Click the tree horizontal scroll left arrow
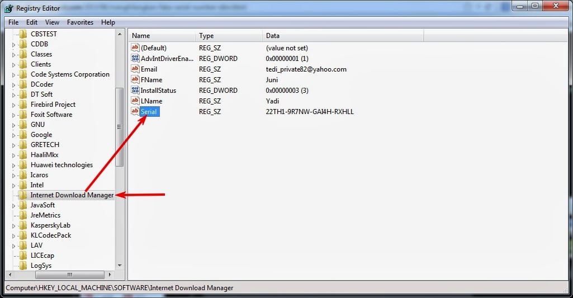Image resolution: width=573 pixels, height=298 pixels. (10, 274)
